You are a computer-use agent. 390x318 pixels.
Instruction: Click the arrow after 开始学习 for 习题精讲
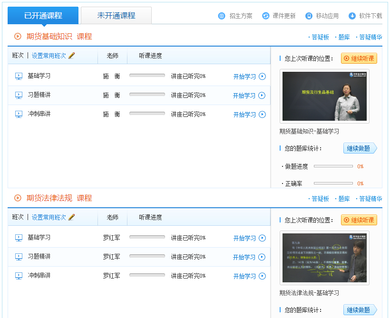click(262, 95)
